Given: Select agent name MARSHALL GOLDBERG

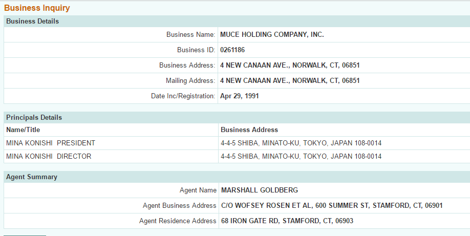Looking at the screenshot, I should point(259,190).
